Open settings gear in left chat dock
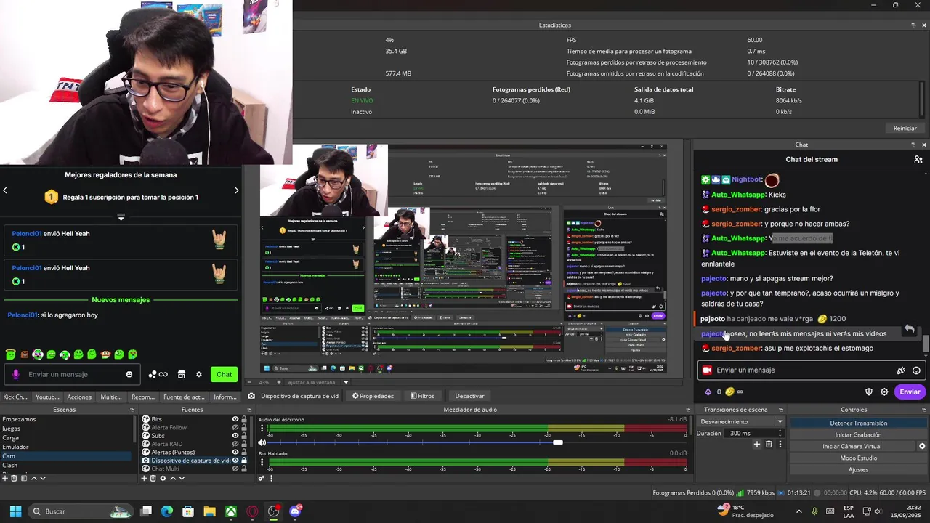Image resolution: width=930 pixels, height=523 pixels. tap(199, 375)
